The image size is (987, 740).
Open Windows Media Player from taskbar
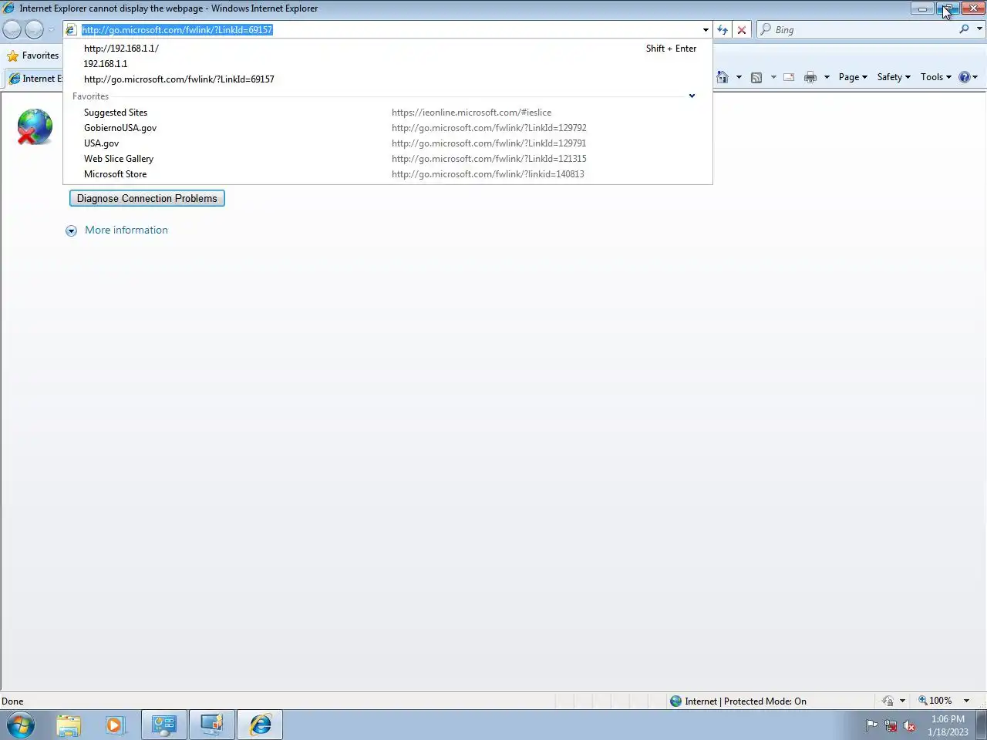pyautogui.click(x=116, y=725)
